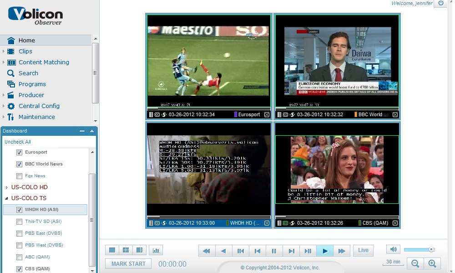This screenshot has height=273, width=455.
Task: Close the WHDH HD player
Action: (267, 223)
